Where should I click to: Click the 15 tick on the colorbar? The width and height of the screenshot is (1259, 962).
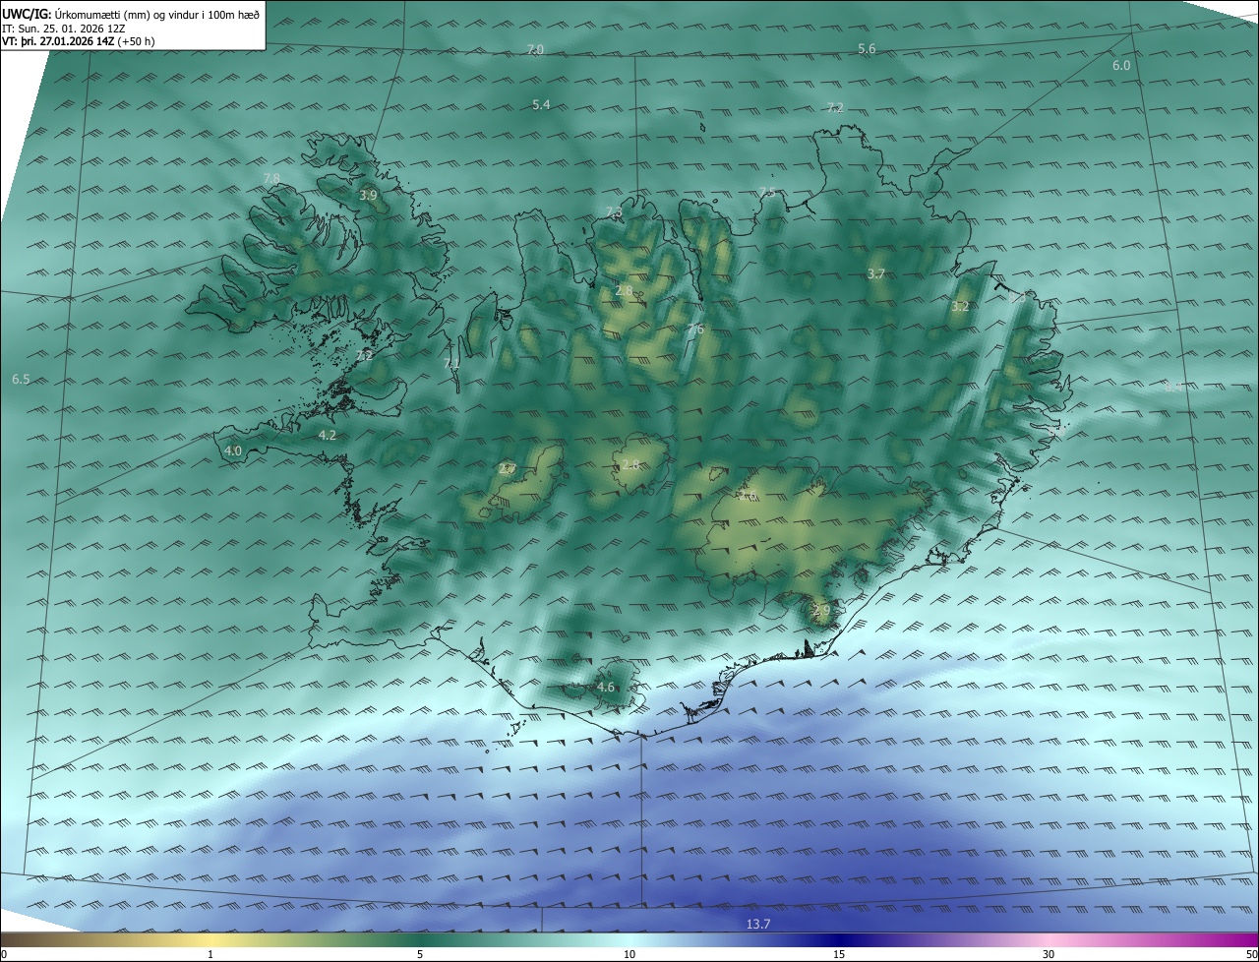point(839,954)
